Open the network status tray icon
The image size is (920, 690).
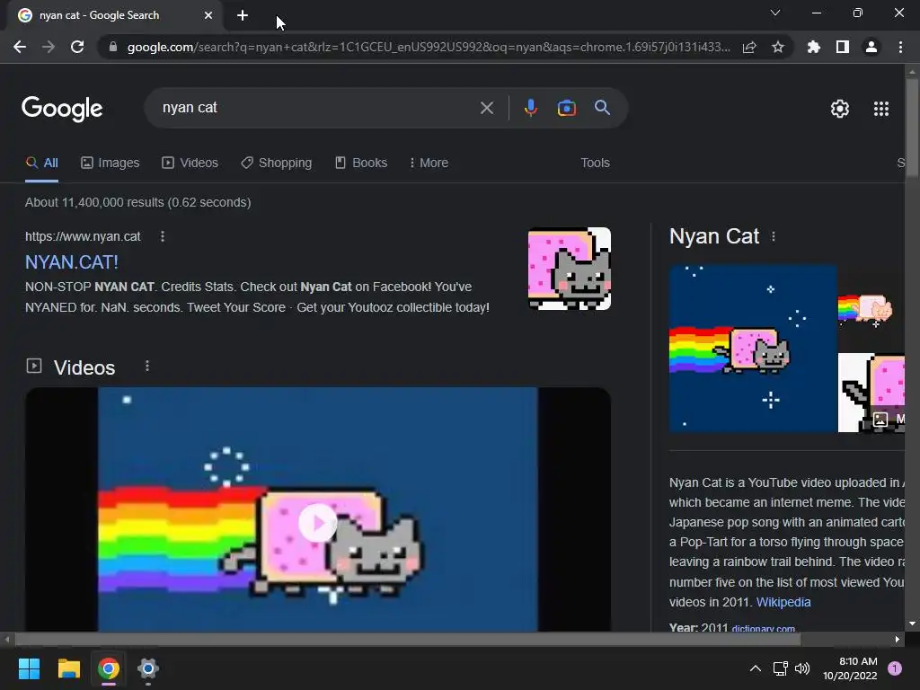click(781, 668)
